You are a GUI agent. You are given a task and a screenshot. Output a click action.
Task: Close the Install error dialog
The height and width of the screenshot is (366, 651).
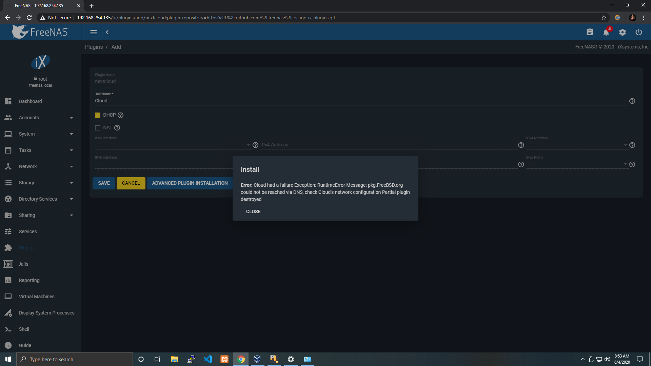(x=253, y=211)
